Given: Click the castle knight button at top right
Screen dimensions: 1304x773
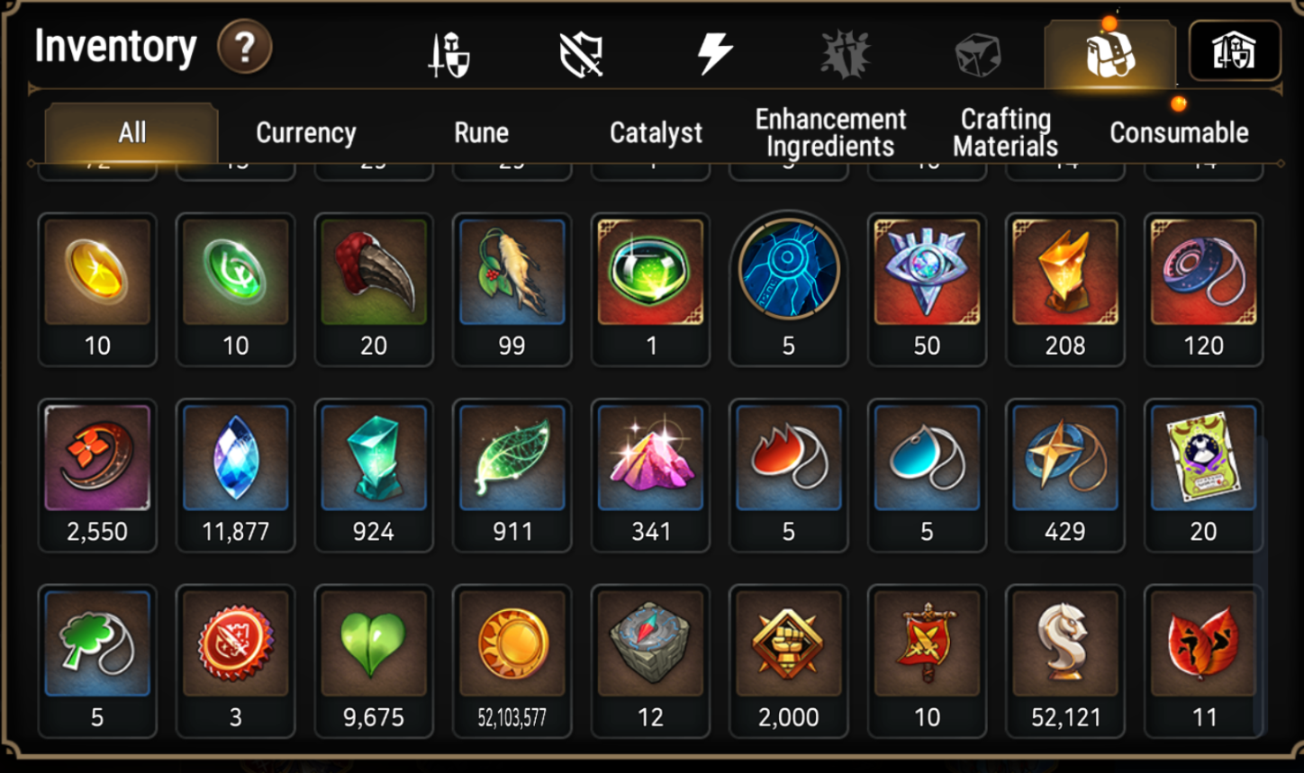Looking at the screenshot, I should point(1235,50).
